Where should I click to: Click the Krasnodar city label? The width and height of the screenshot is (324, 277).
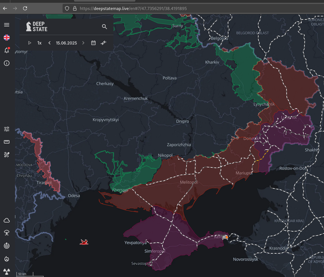[x=279, y=248]
